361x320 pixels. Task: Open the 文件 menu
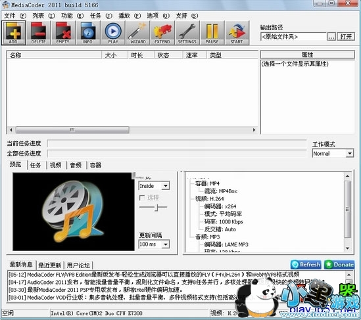(15, 16)
